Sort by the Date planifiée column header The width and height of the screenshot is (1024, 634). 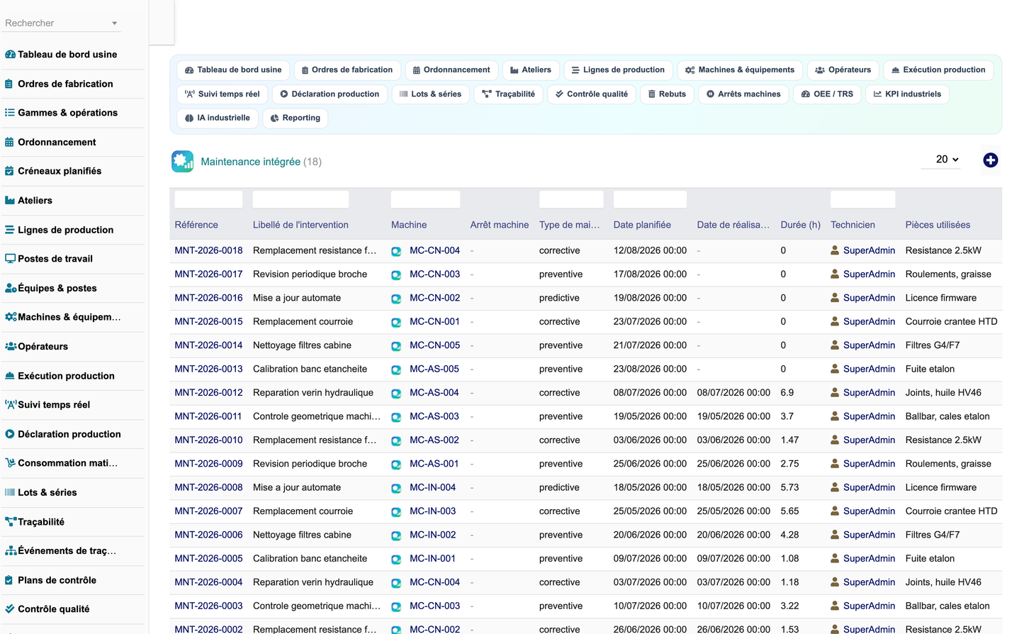pyautogui.click(x=642, y=225)
